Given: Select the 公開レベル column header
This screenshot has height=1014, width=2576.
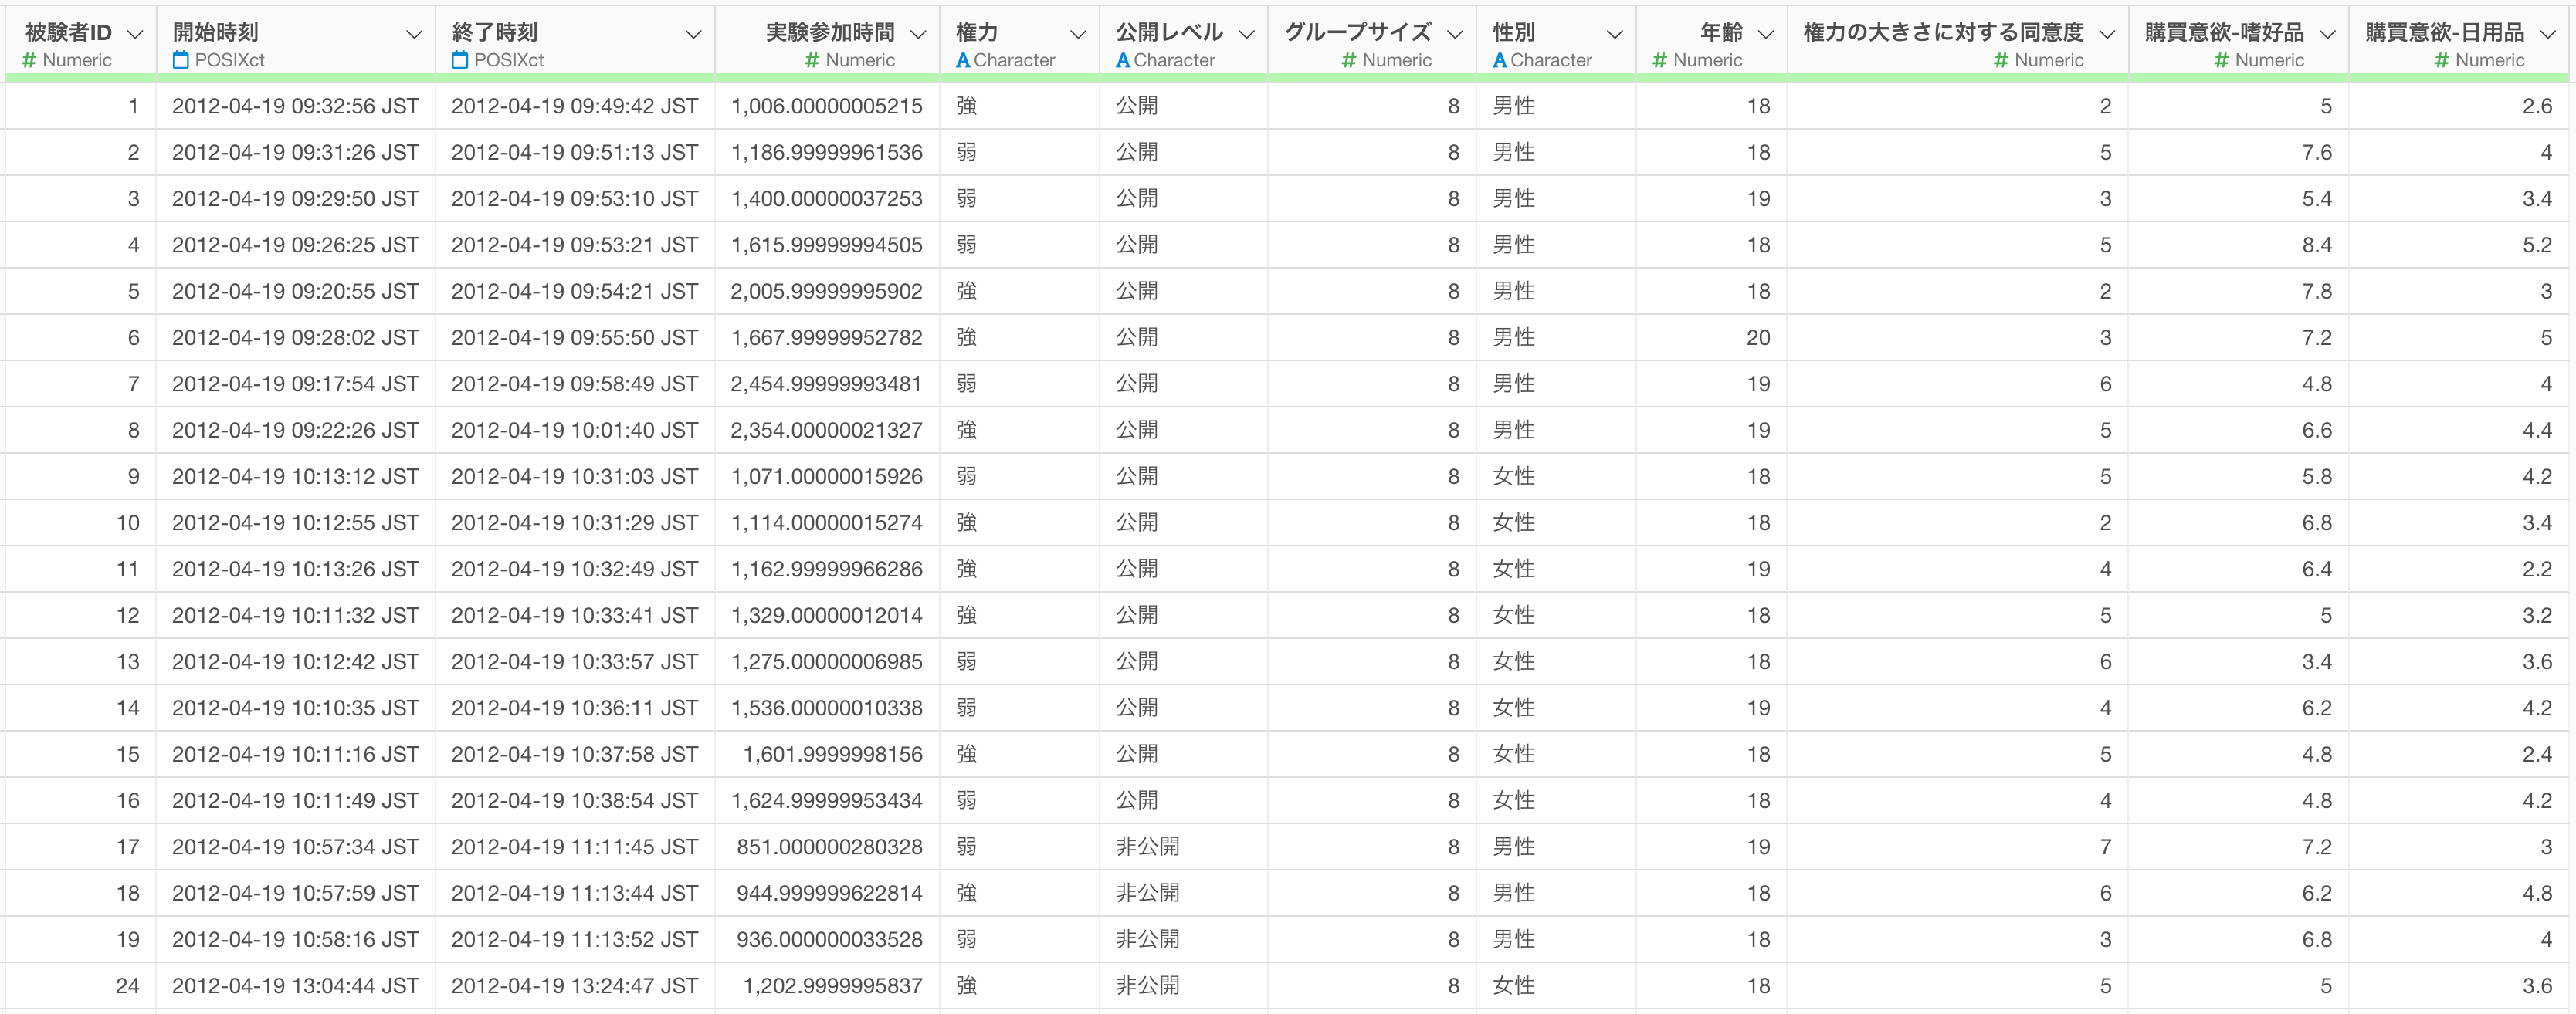Looking at the screenshot, I should [1169, 32].
